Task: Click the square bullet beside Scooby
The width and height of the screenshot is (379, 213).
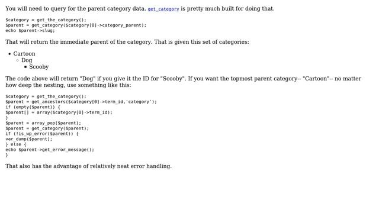Action: coord(25,67)
